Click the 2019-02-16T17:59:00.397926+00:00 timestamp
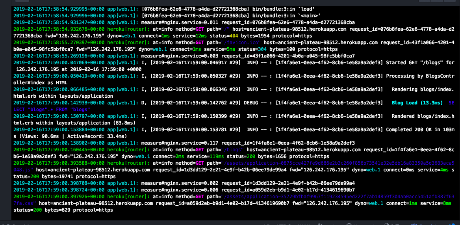460x225 pixels. click(x=59, y=197)
